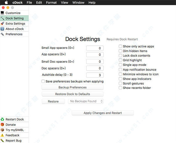176x143 pixels.
Task: Toggle Dim hidden items checkbox
Action: (120, 51)
